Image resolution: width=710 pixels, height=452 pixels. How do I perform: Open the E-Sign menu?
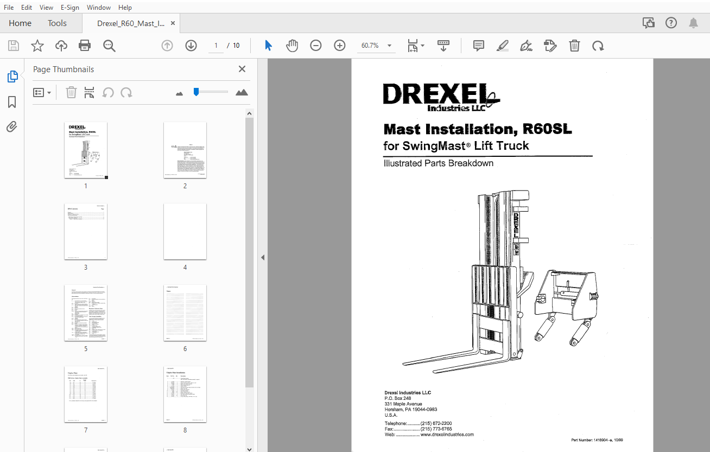pyautogui.click(x=70, y=8)
